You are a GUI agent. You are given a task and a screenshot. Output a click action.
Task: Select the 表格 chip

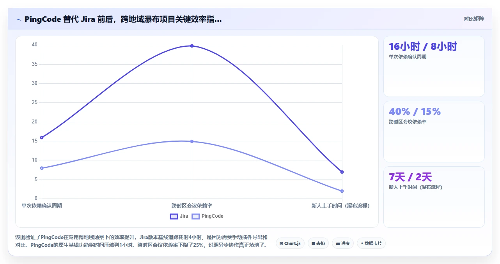318,243
